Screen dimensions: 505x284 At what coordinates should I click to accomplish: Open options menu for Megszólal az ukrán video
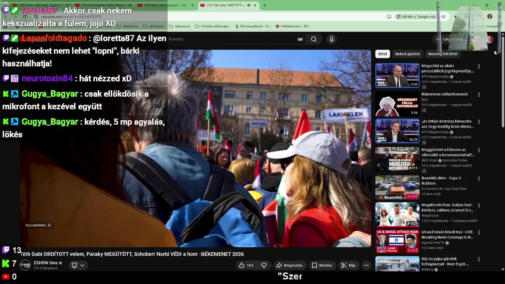click(x=479, y=66)
